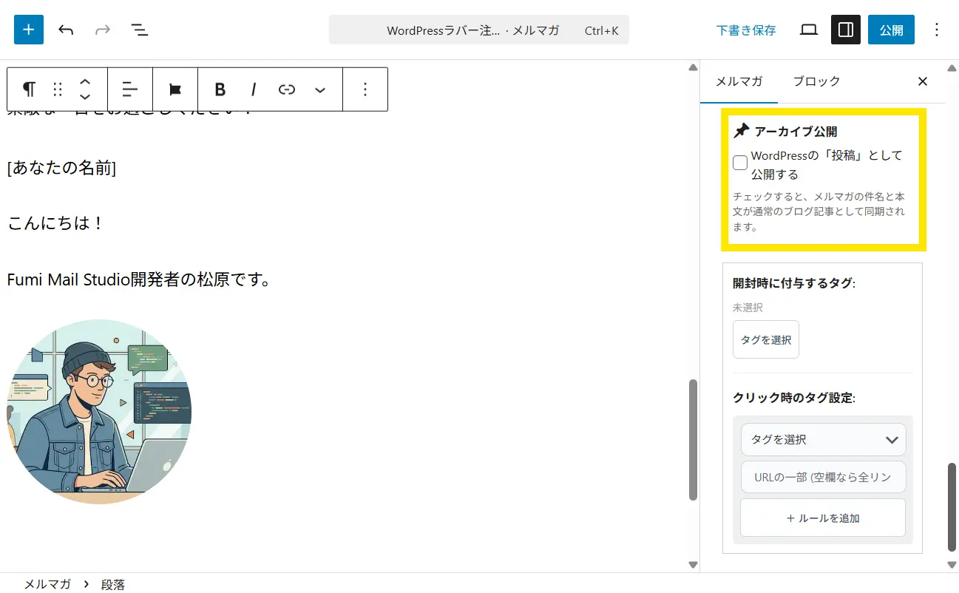Switch to the メルマガ tab
This screenshot has height=593, width=959.
(x=739, y=81)
